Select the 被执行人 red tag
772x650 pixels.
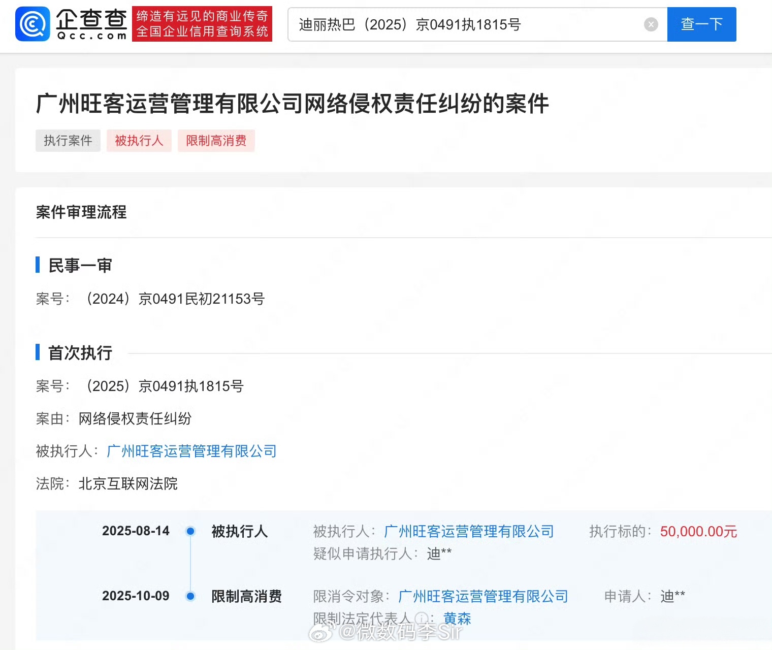pyautogui.click(x=139, y=141)
